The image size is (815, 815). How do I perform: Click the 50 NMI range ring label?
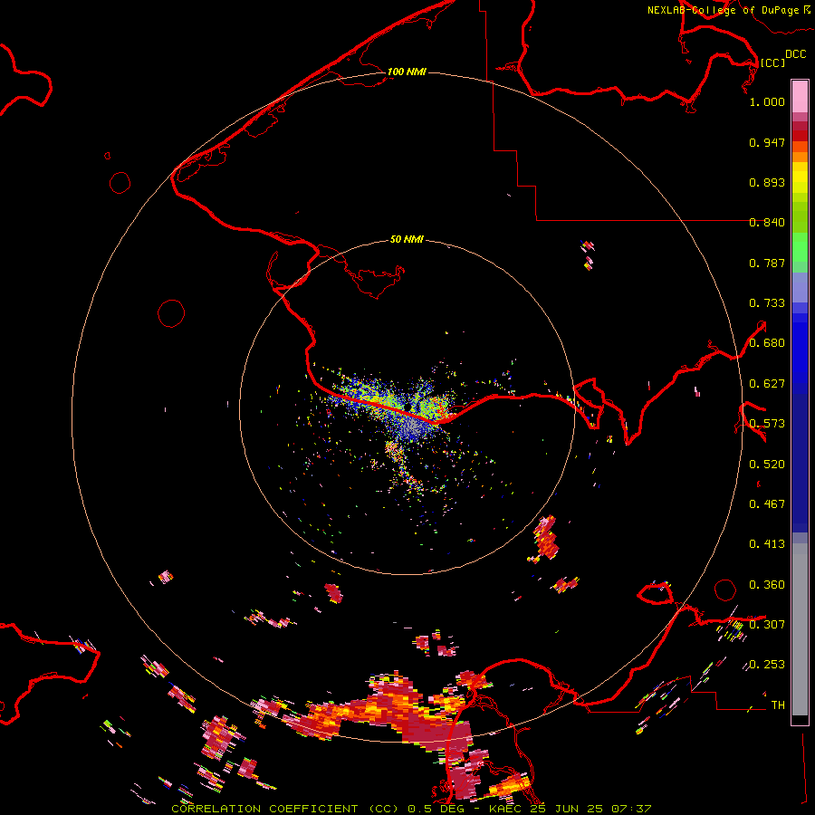coord(407,240)
